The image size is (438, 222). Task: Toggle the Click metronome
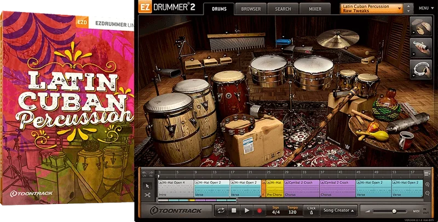[312, 211]
